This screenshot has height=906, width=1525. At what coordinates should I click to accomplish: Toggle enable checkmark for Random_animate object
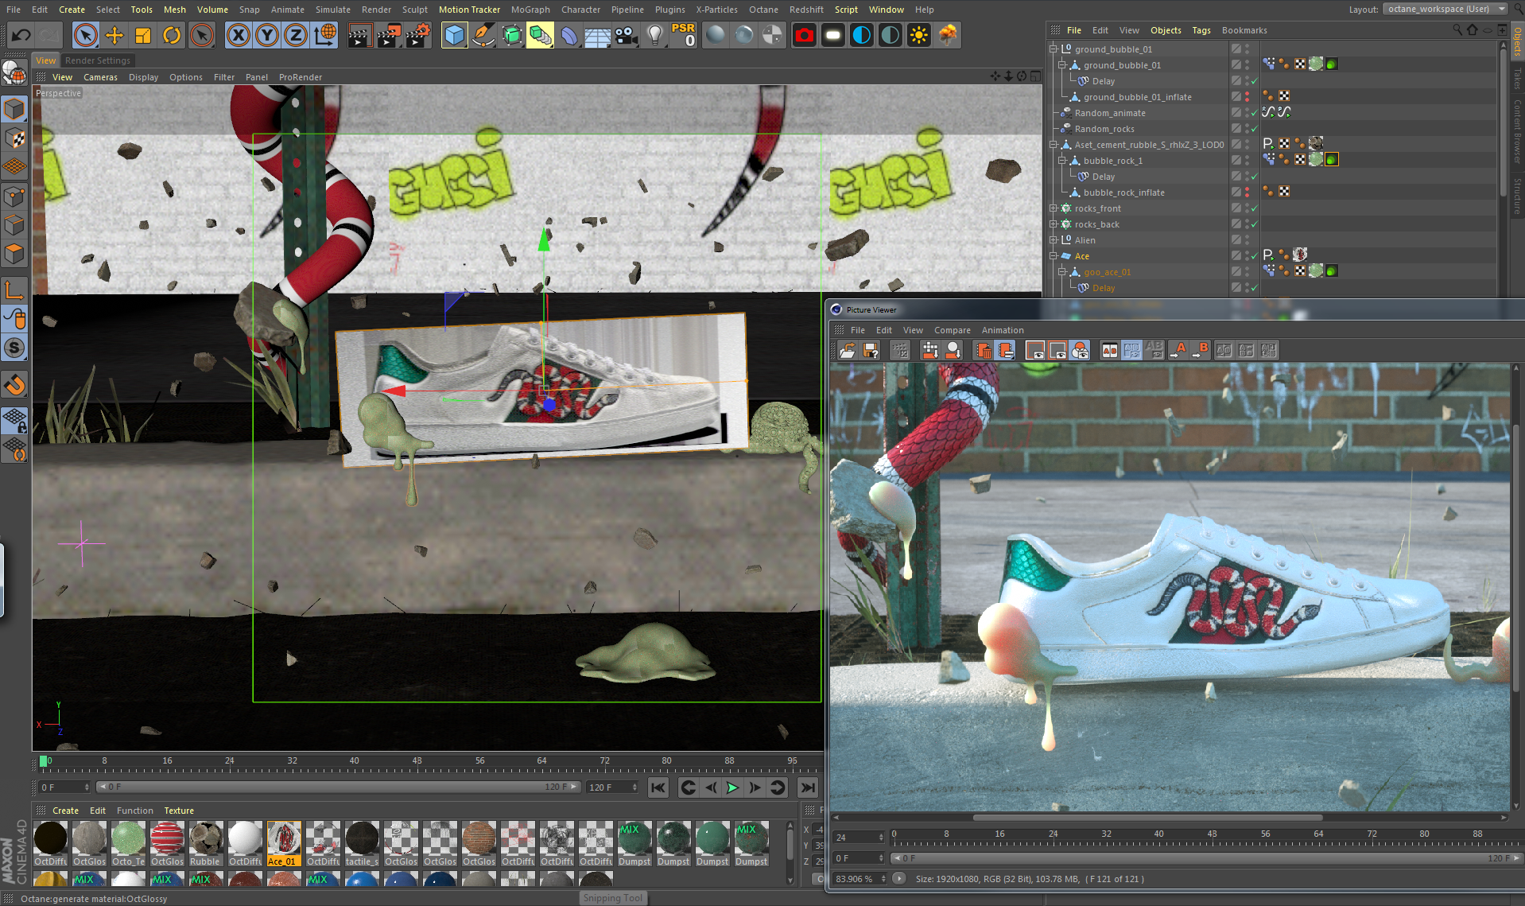click(x=1254, y=113)
